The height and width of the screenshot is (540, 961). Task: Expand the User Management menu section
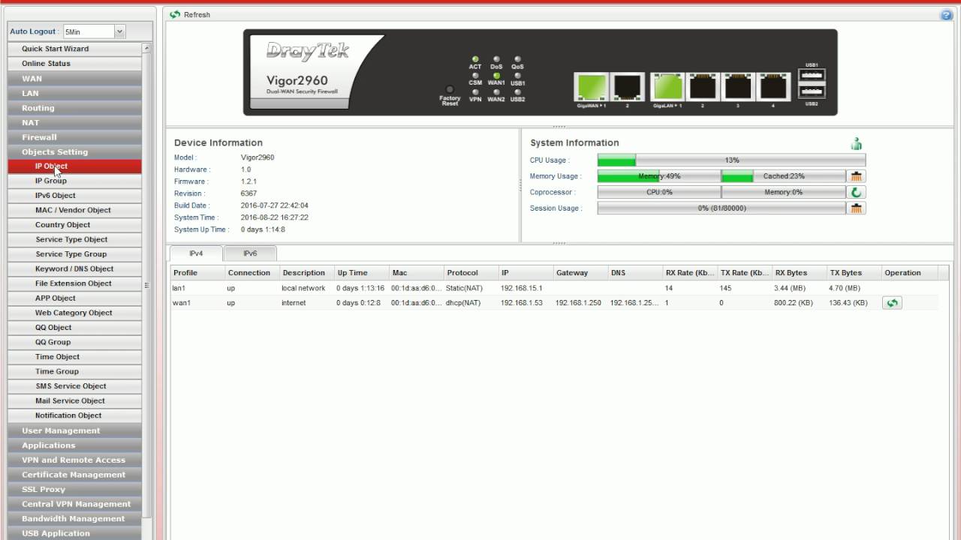[74, 430]
